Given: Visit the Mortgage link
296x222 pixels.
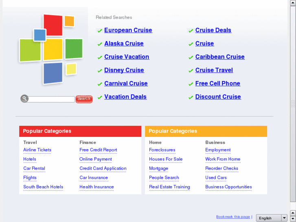Looking at the screenshot, I should coord(158,169).
